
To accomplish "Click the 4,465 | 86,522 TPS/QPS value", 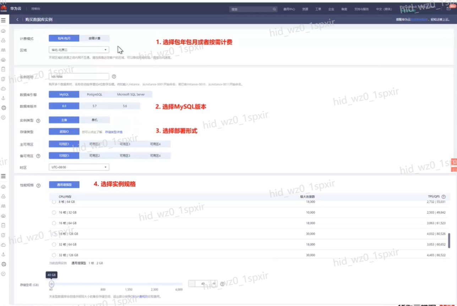I will (436, 255).
